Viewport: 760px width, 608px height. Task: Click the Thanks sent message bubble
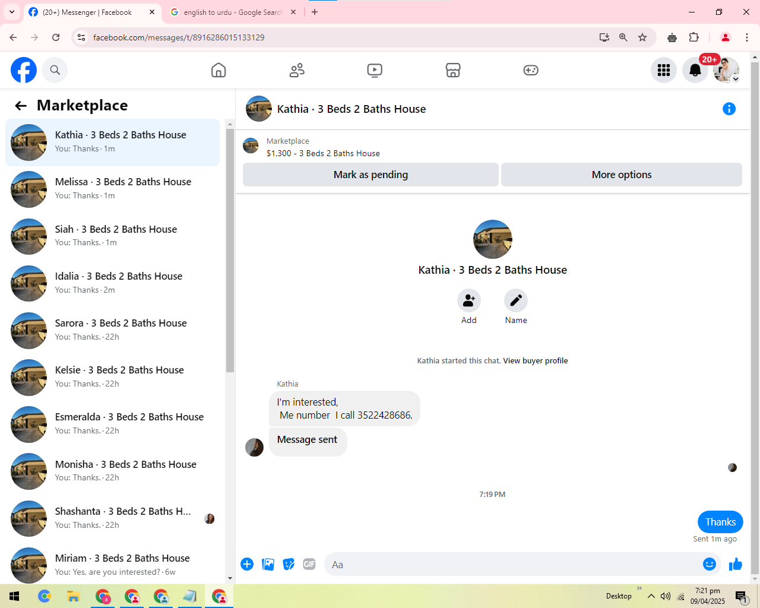point(720,522)
